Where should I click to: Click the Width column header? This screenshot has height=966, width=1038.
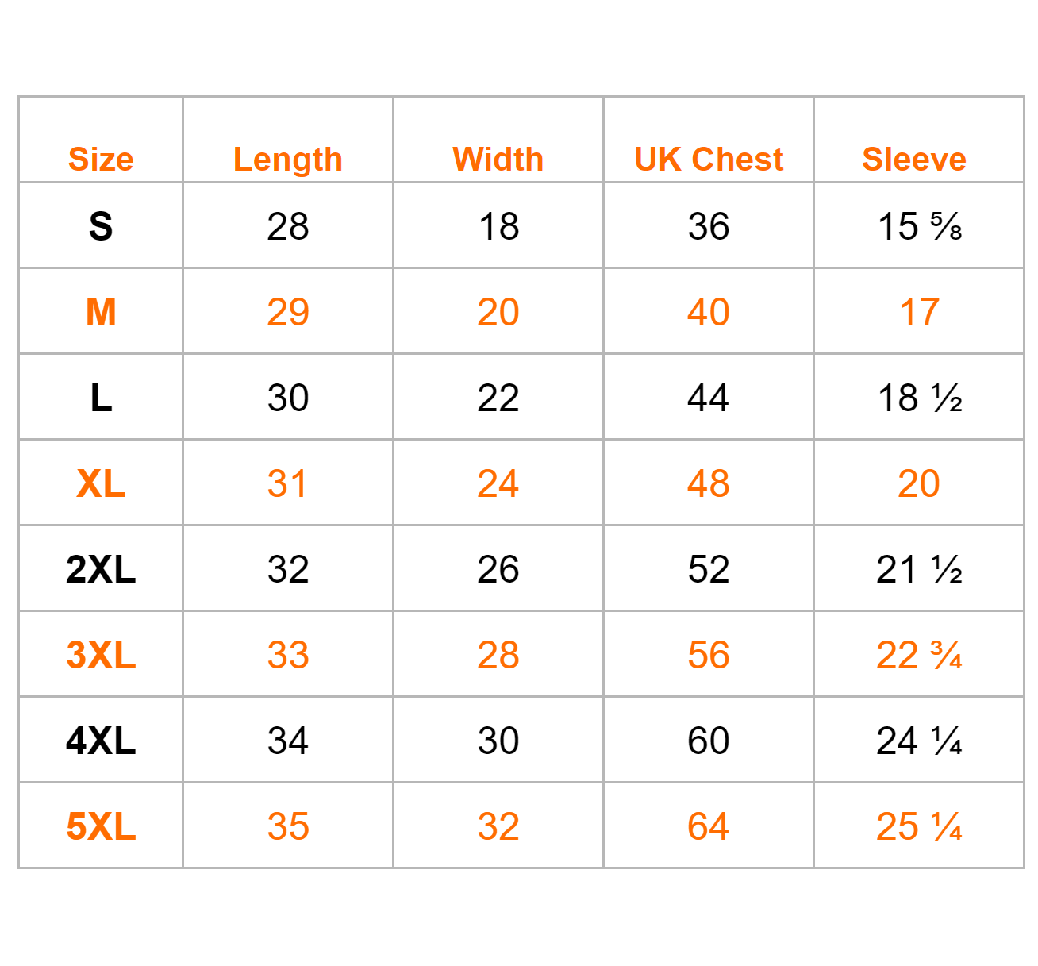tap(498, 160)
